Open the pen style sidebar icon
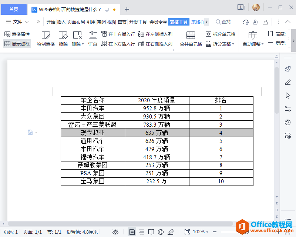 (288, 82)
